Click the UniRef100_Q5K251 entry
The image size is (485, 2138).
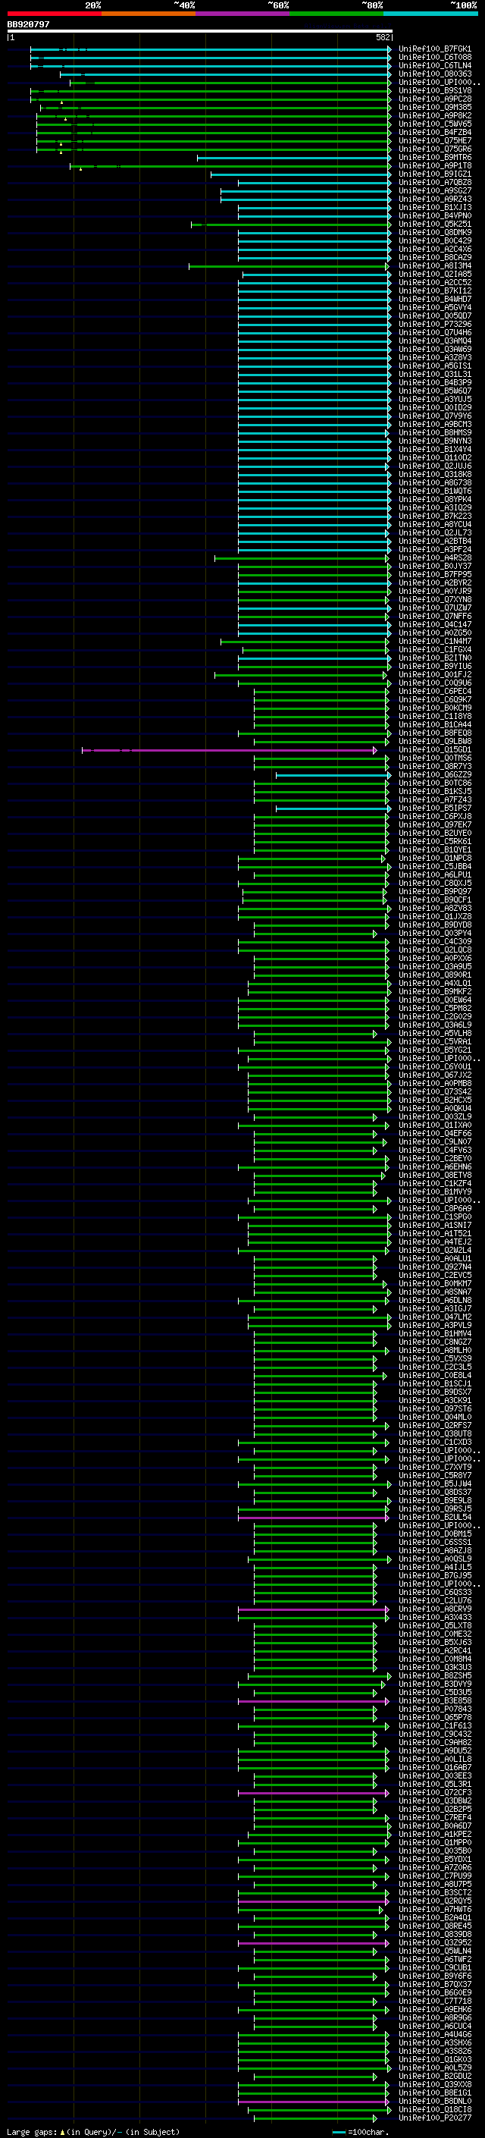(x=434, y=224)
